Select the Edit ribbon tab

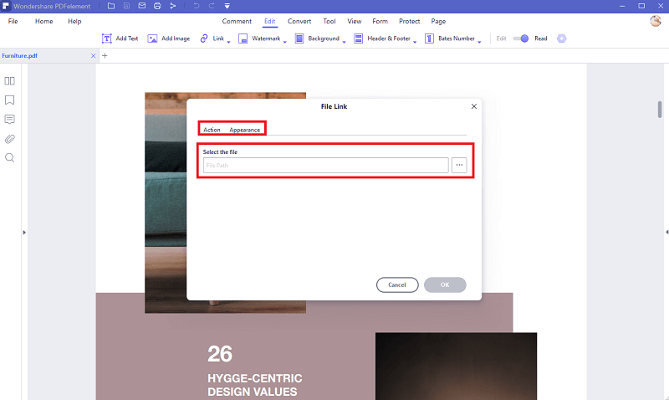coord(269,21)
